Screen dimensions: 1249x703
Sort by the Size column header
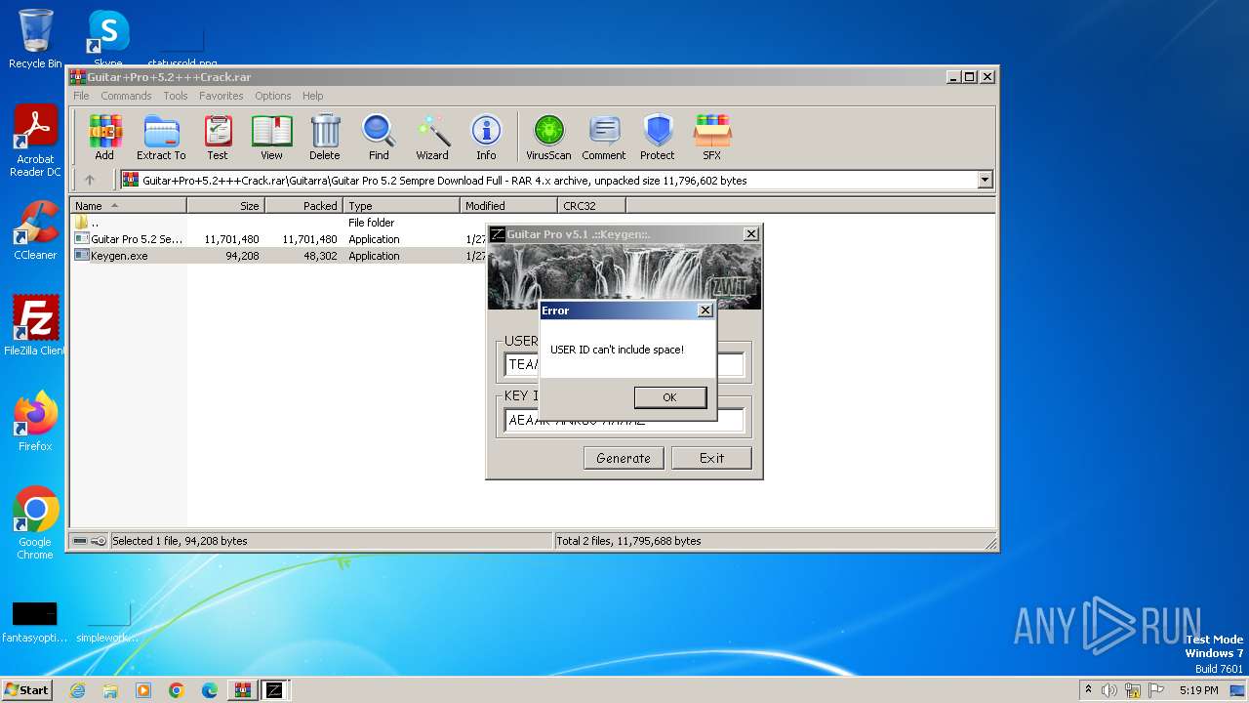point(225,206)
